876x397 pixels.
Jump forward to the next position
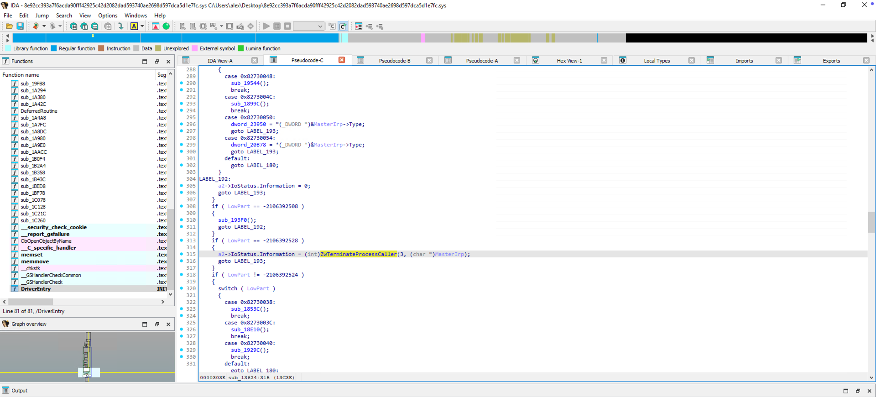(52, 26)
